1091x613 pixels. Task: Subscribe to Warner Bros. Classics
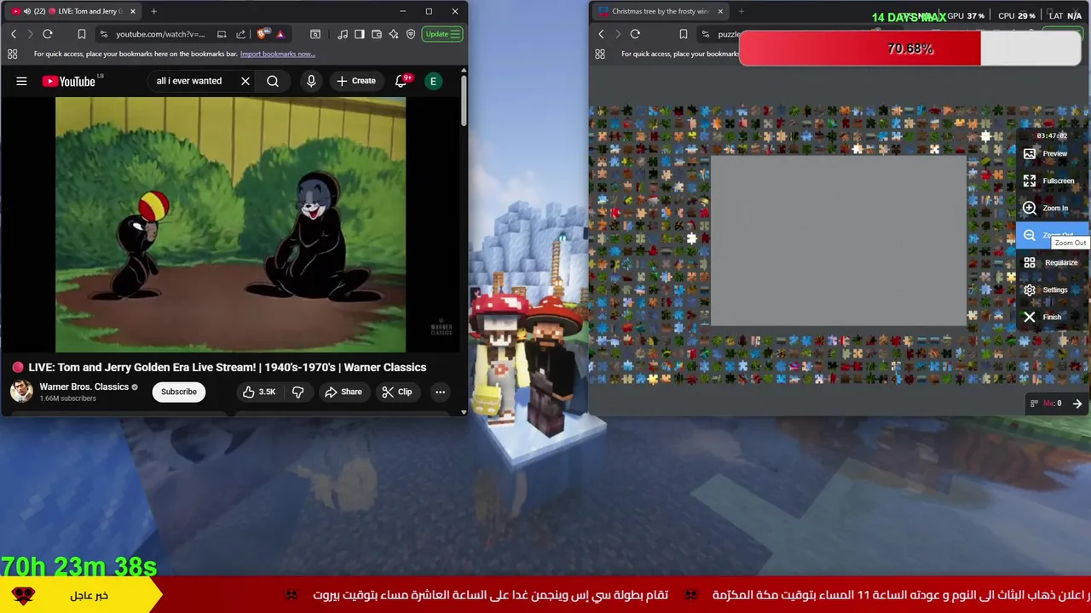click(179, 392)
